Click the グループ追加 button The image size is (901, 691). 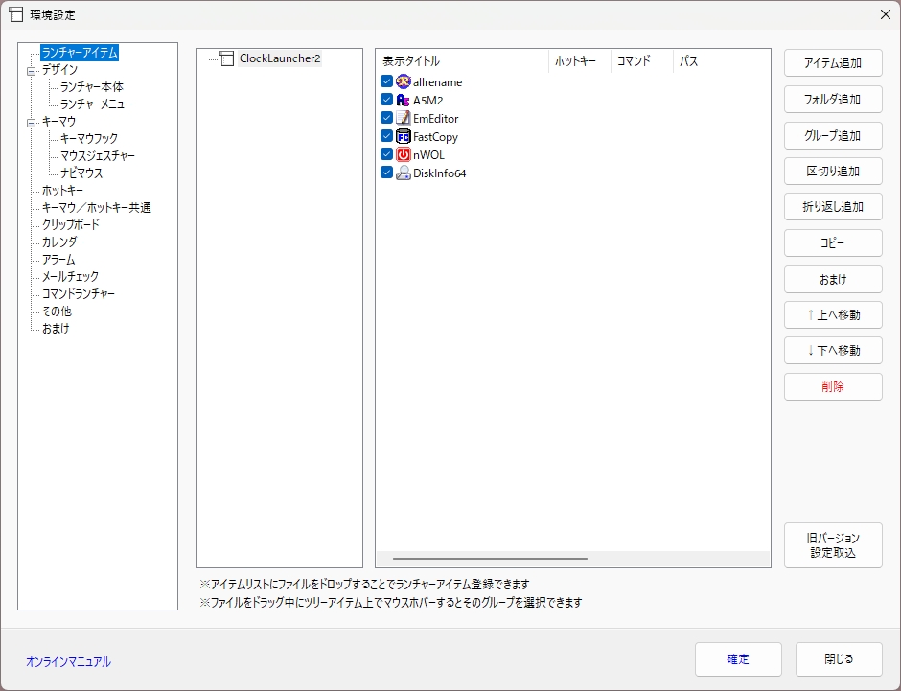click(833, 135)
